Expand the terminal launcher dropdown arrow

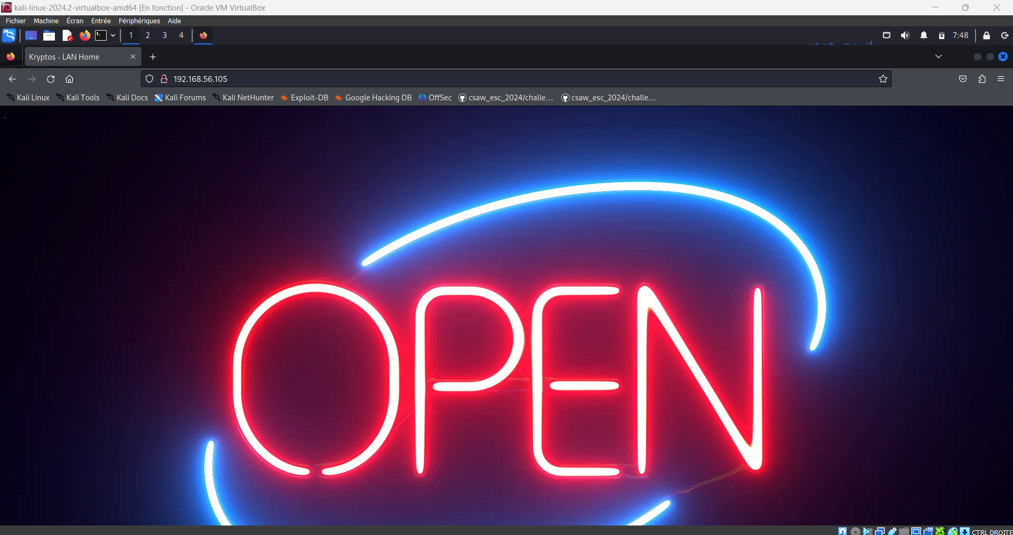point(113,35)
